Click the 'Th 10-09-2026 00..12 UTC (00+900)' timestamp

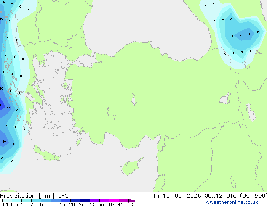[210, 196]
